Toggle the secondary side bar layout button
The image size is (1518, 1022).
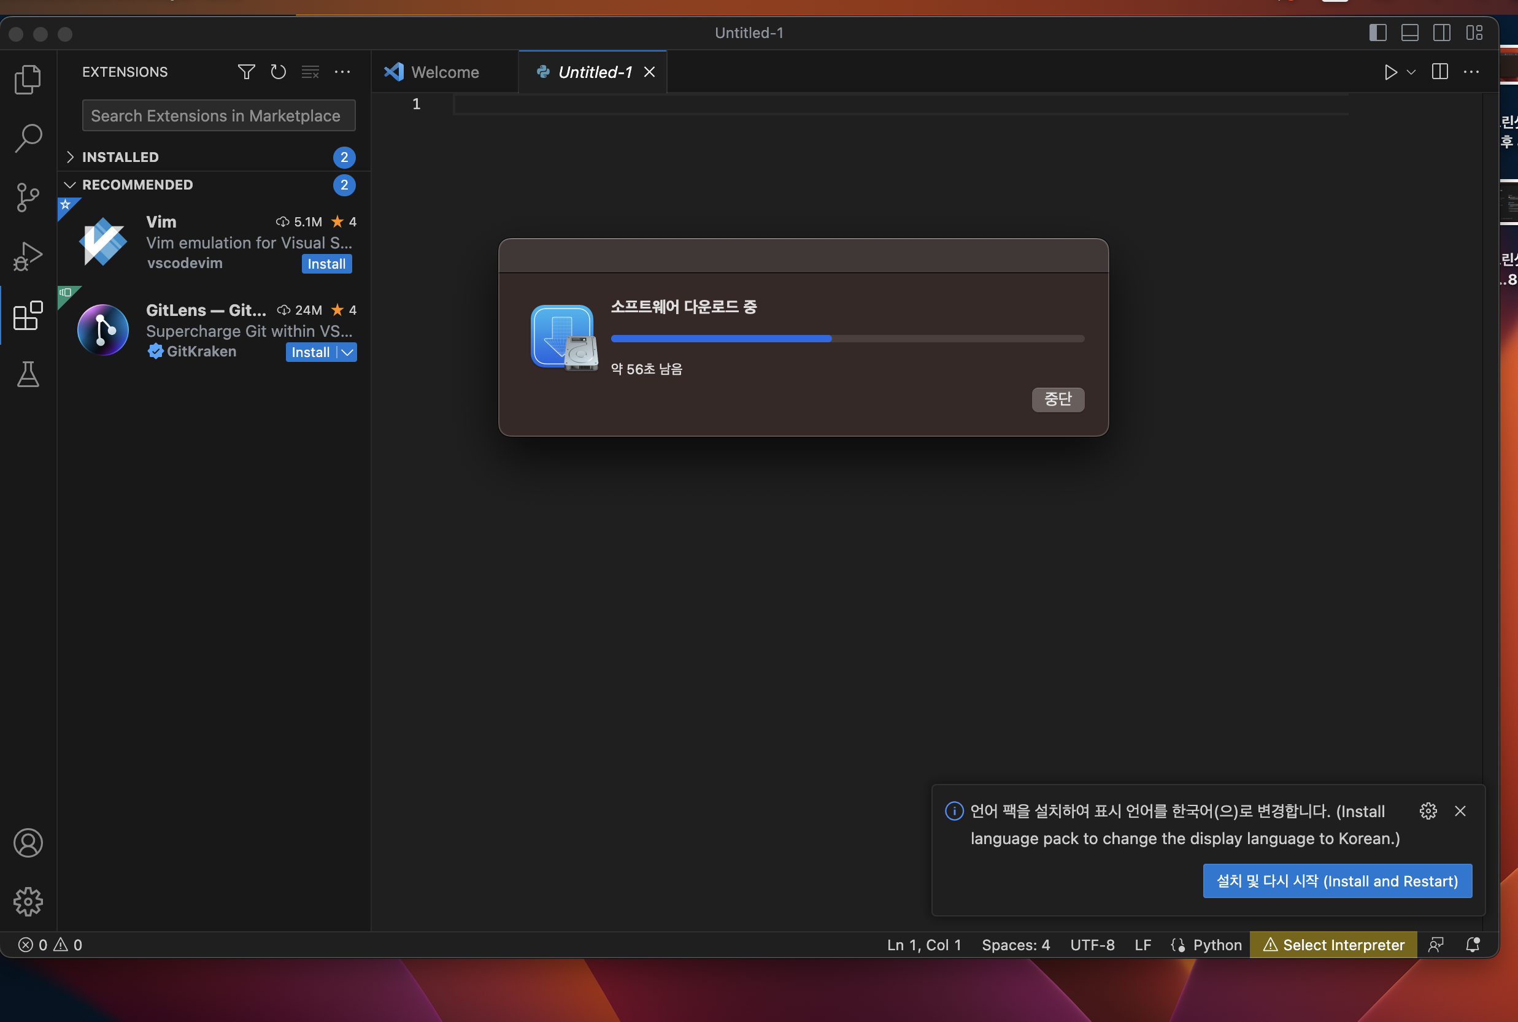(1441, 33)
